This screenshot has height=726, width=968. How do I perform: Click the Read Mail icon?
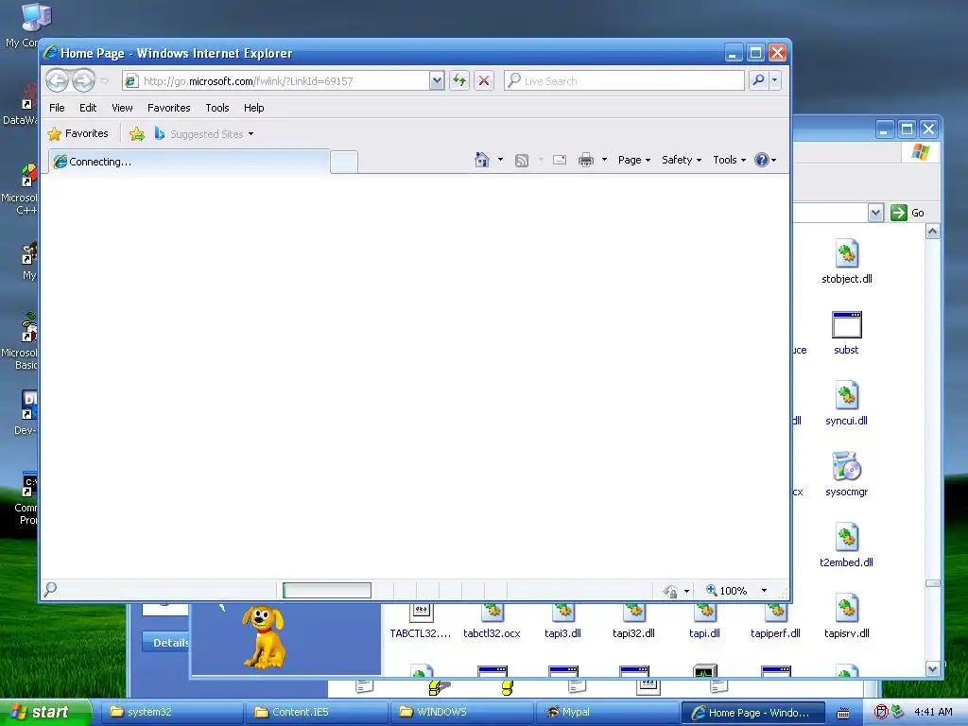[560, 160]
